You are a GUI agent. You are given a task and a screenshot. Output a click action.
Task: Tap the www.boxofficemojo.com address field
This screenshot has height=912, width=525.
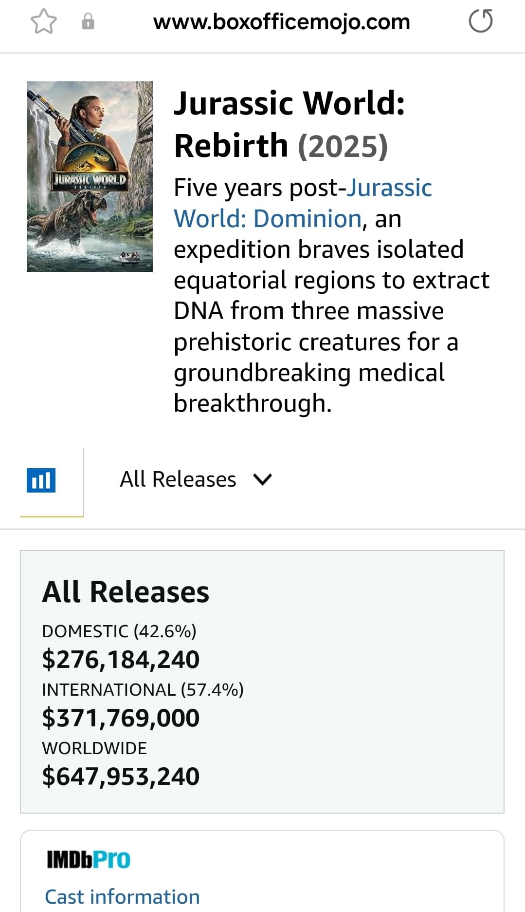pos(282,22)
